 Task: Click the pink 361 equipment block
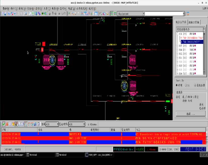pyautogui.click(x=132, y=60)
